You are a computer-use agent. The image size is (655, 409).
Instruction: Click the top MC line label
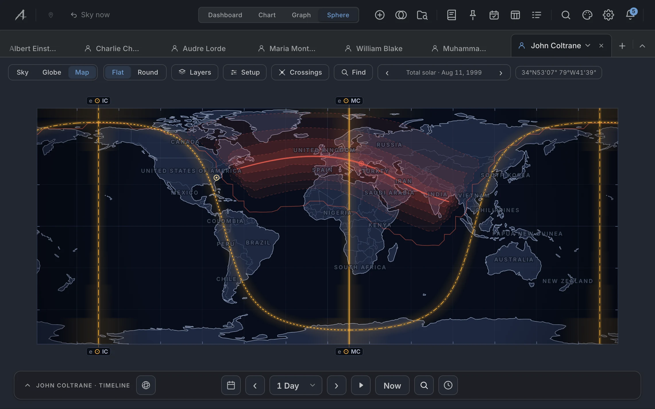tap(349, 101)
